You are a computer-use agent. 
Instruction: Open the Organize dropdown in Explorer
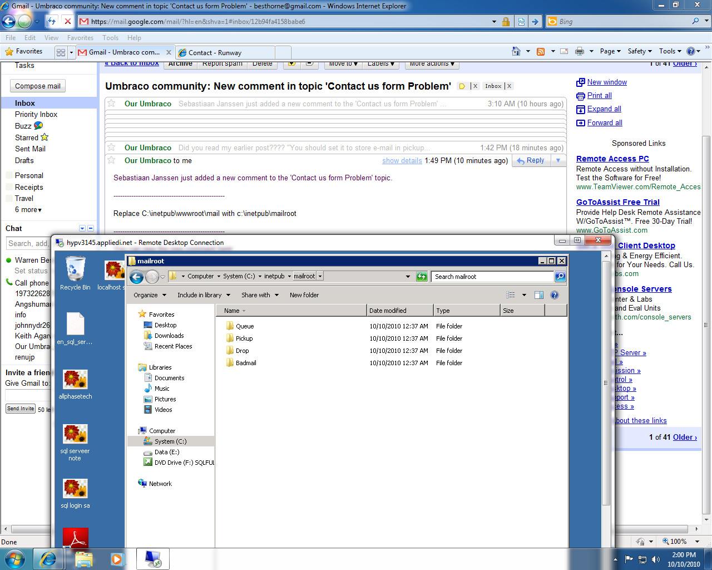pyautogui.click(x=149, y=295)
